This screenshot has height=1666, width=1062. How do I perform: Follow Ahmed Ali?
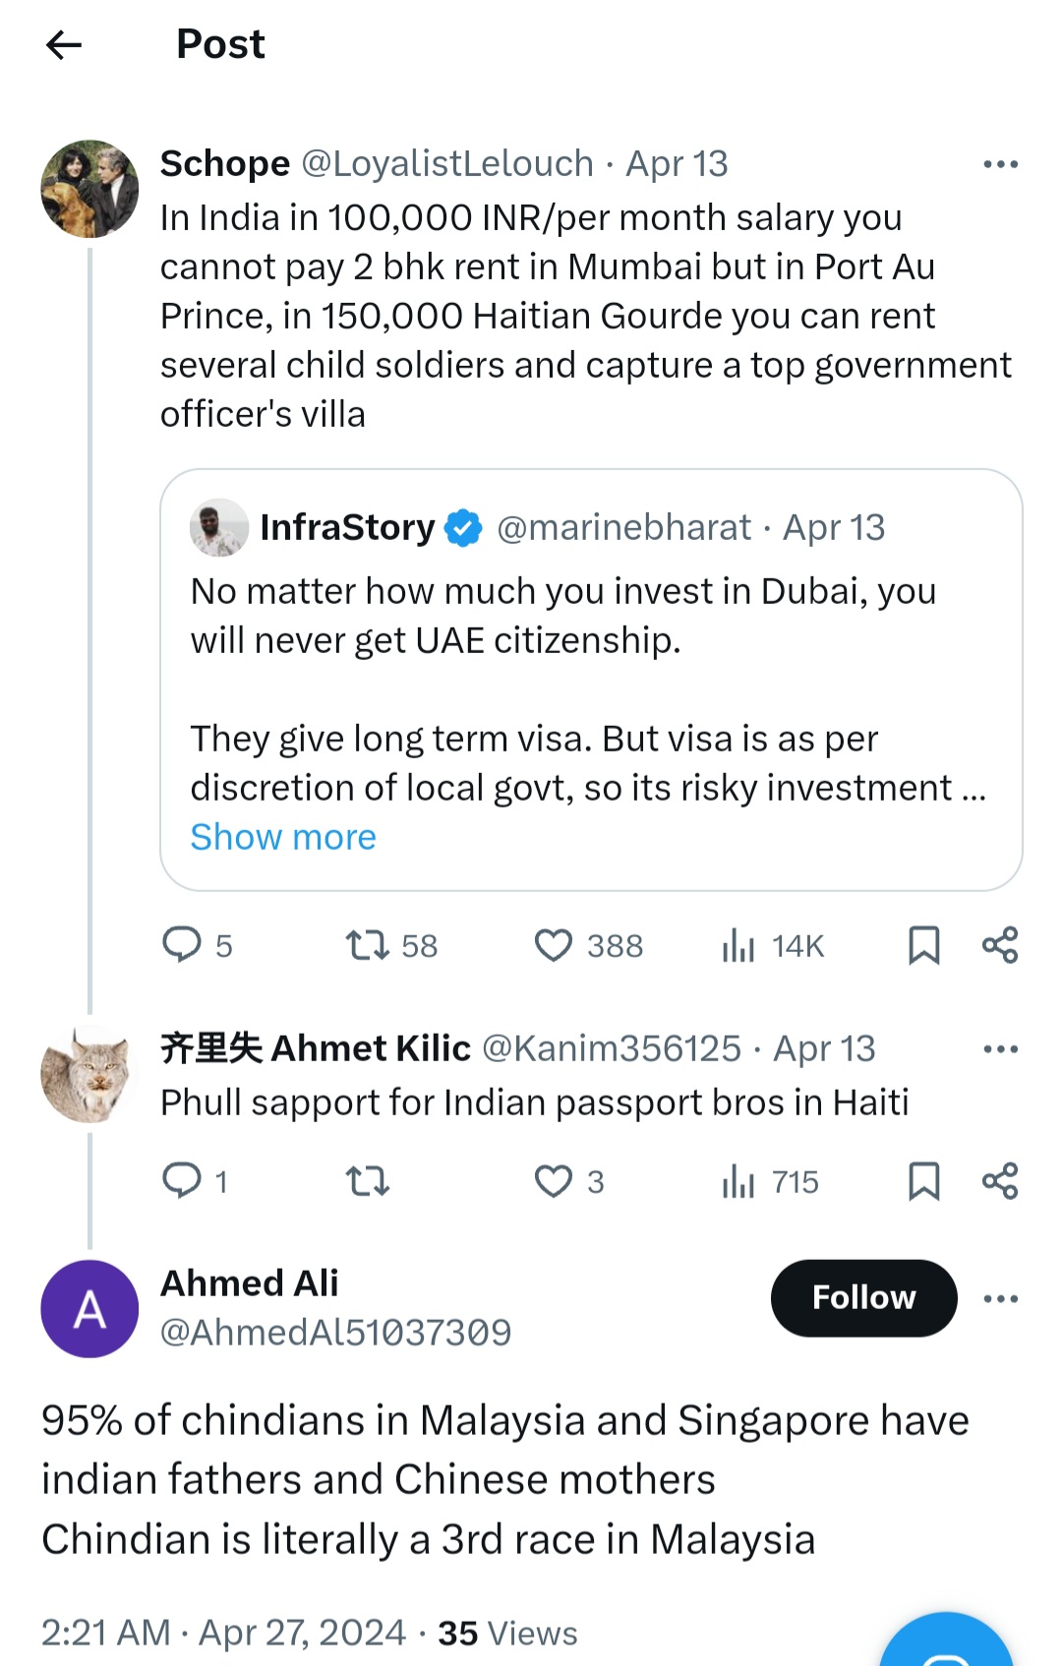(863, 1298)
